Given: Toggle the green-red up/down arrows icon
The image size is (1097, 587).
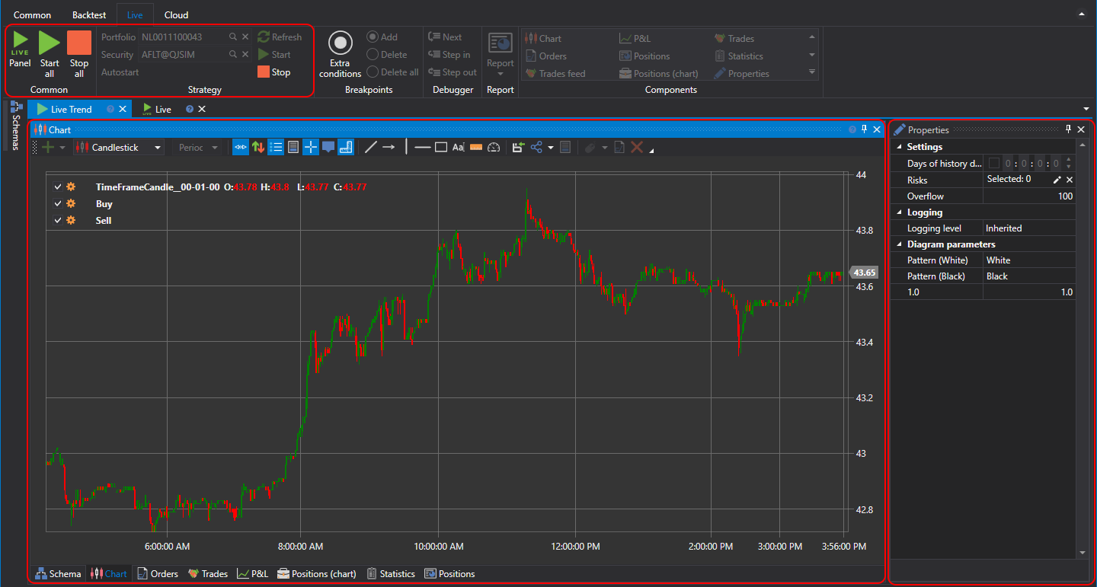Looking at the screenshot, I should [258, 148].
